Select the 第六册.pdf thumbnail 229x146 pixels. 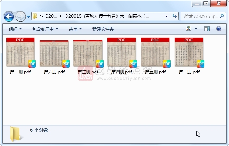click(x=54, y=54)
